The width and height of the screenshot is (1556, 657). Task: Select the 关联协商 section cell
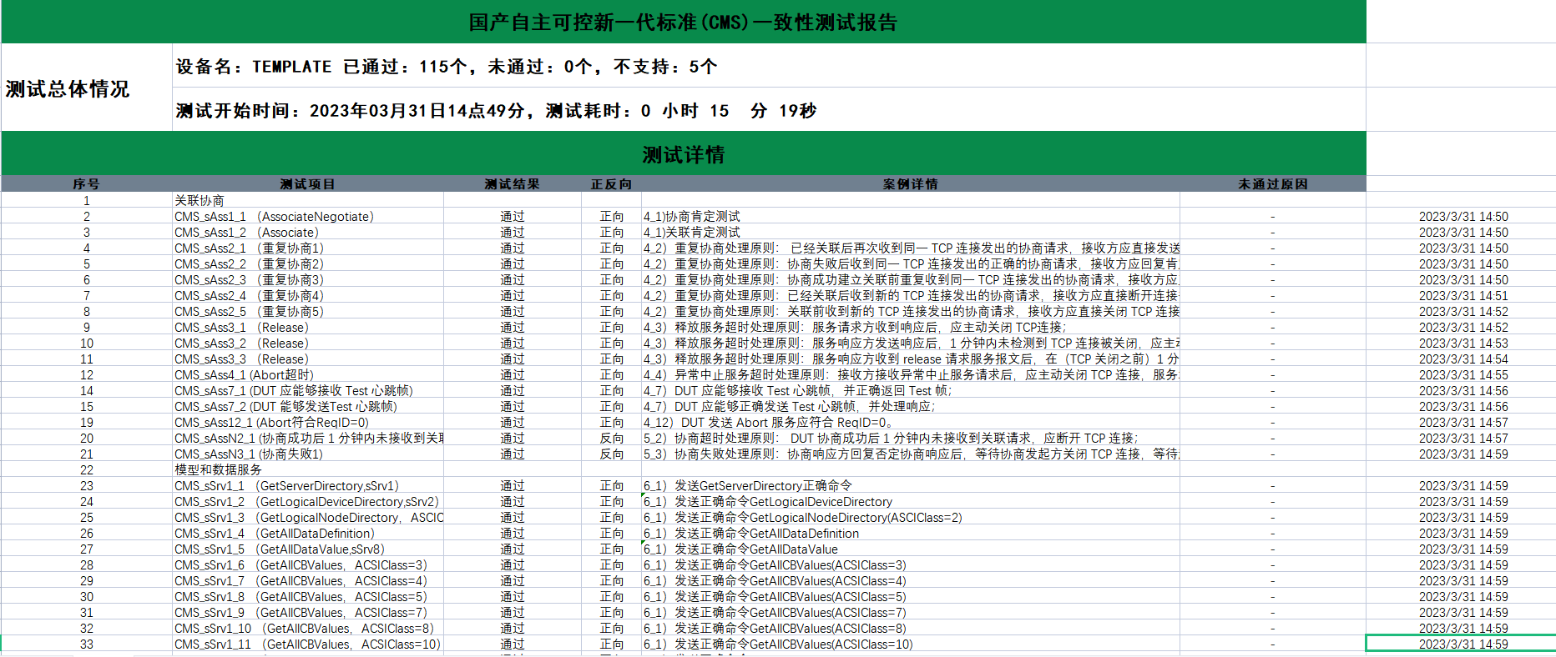308,200
